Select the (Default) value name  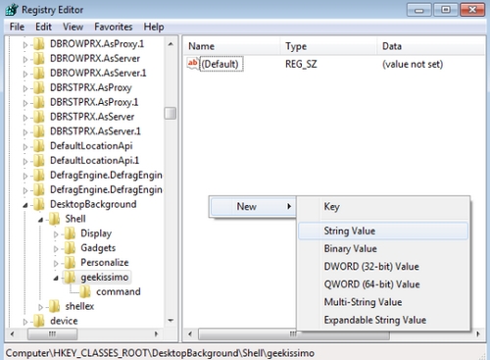pyautogui.click(x=220, y=64)
